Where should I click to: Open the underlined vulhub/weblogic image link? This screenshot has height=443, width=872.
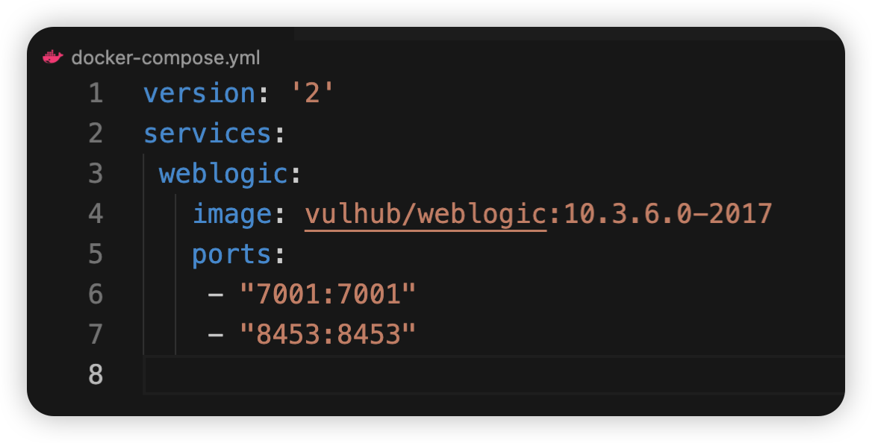pyautogui.click(x=426, y=214)
